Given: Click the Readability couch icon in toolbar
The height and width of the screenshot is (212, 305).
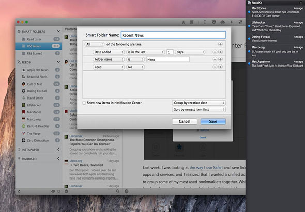Looking at the screenshot, I should coord(223,22).
